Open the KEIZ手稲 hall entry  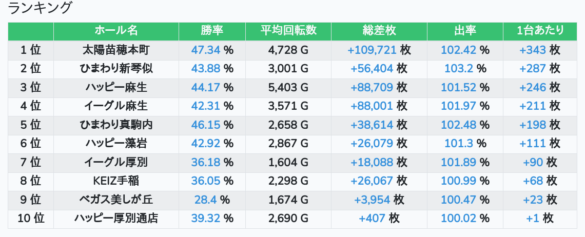tap(116, 181)
